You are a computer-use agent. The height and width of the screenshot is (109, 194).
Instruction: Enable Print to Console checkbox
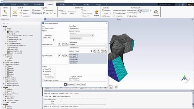point(44,77)
